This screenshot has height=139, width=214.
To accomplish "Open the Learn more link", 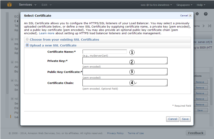I will pyautogui.click(x=46, y=33).
